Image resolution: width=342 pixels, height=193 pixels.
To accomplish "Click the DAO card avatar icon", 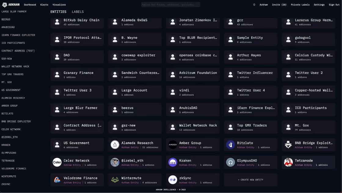I will click(57, 57).
